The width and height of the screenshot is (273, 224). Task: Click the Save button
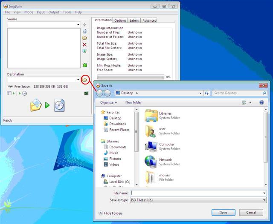coord(224,213)
